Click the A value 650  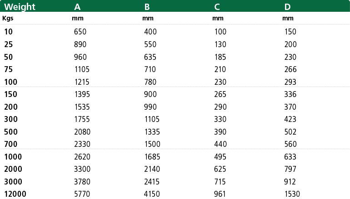click(80, 32)
